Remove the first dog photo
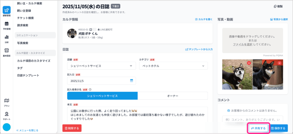 point(249,63)
